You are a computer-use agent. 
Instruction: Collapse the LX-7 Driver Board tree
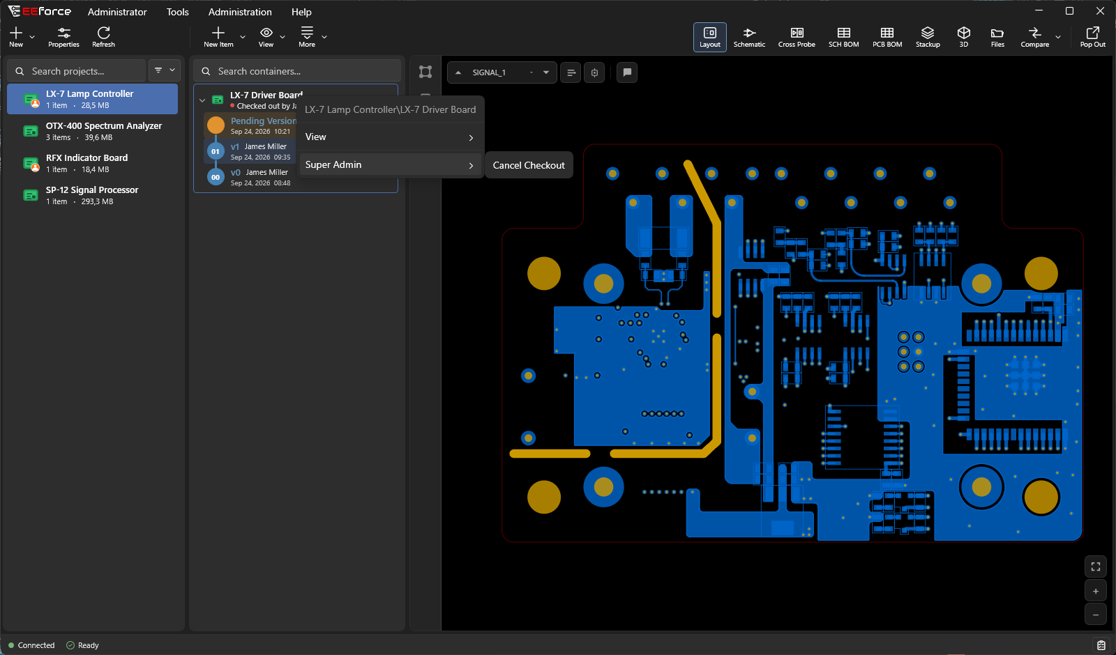pyautogui.click(x=202, y=100)
